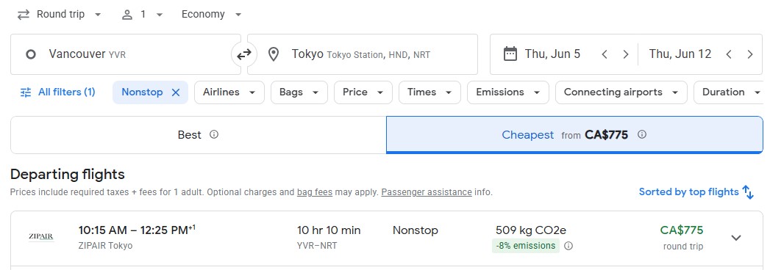The height and width of the screenshot is (270, 770).
Task: Show info for Best ranking
Action: (x=213, y=134)
